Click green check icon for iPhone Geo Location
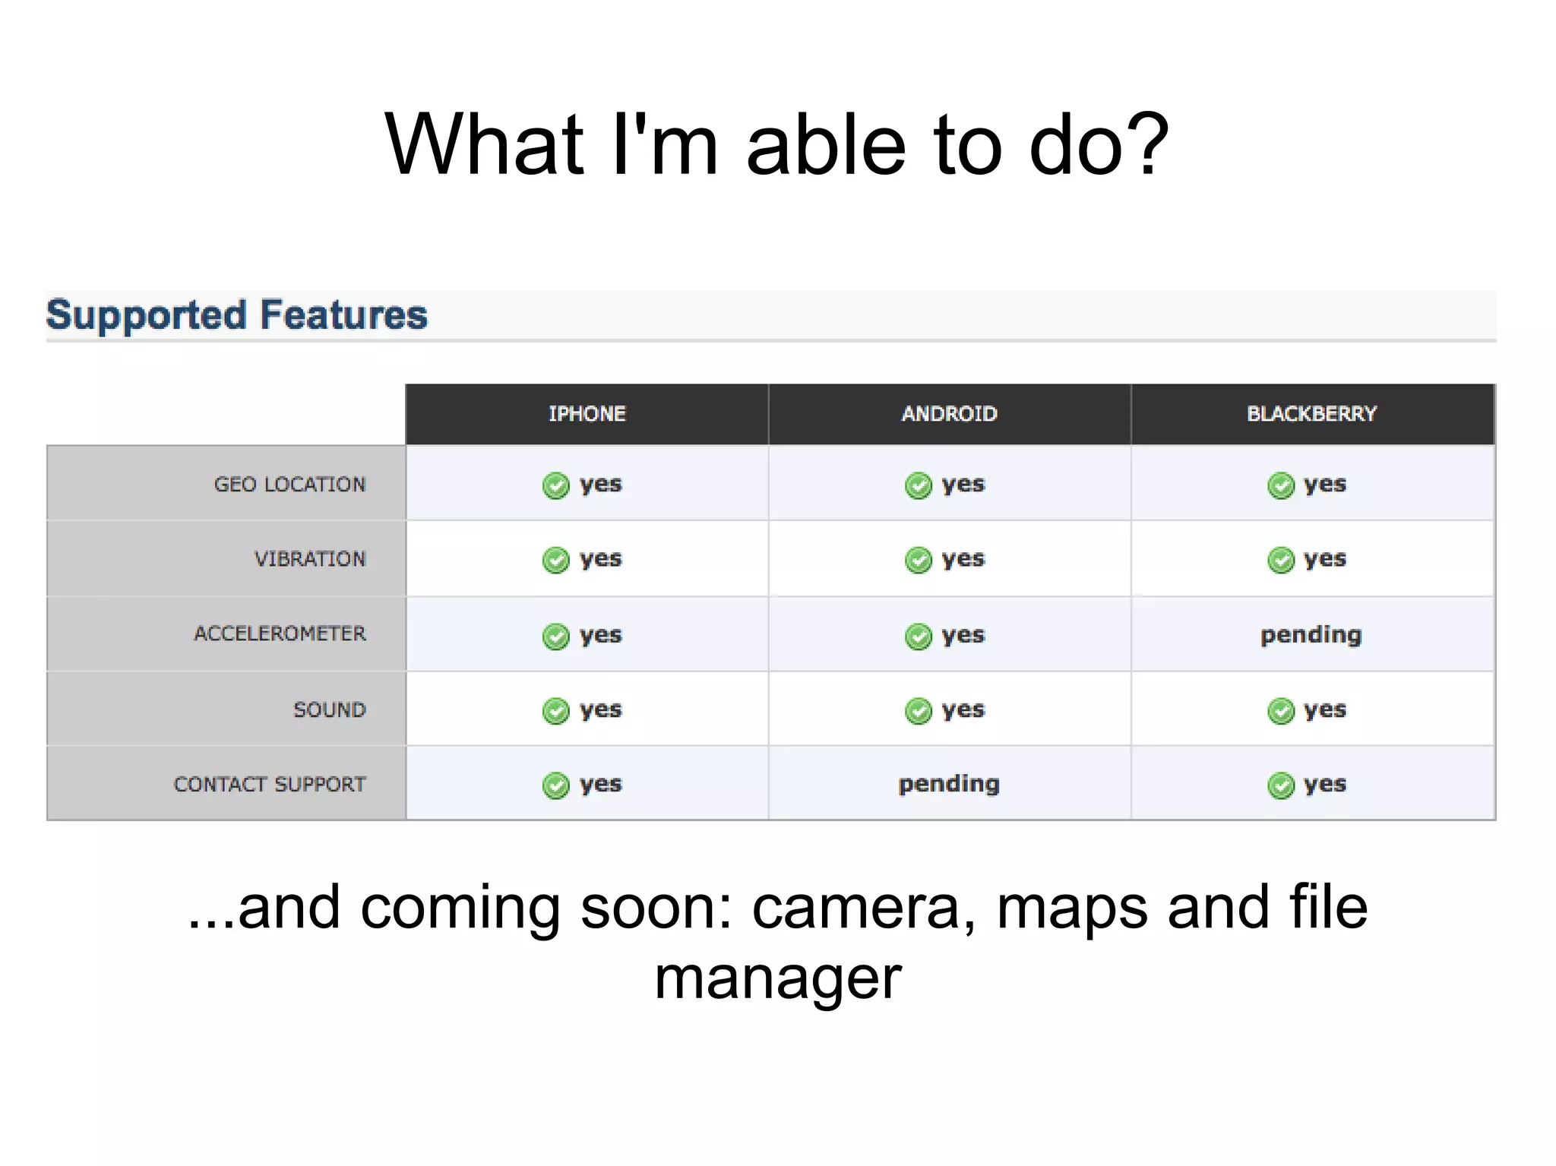1556x1166 pixels. tap(555, 485)
